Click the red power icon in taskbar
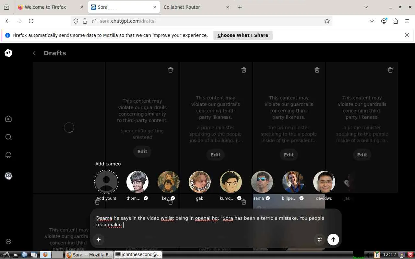The height and width of the screenshot is (259, 415). click(410, 255)
